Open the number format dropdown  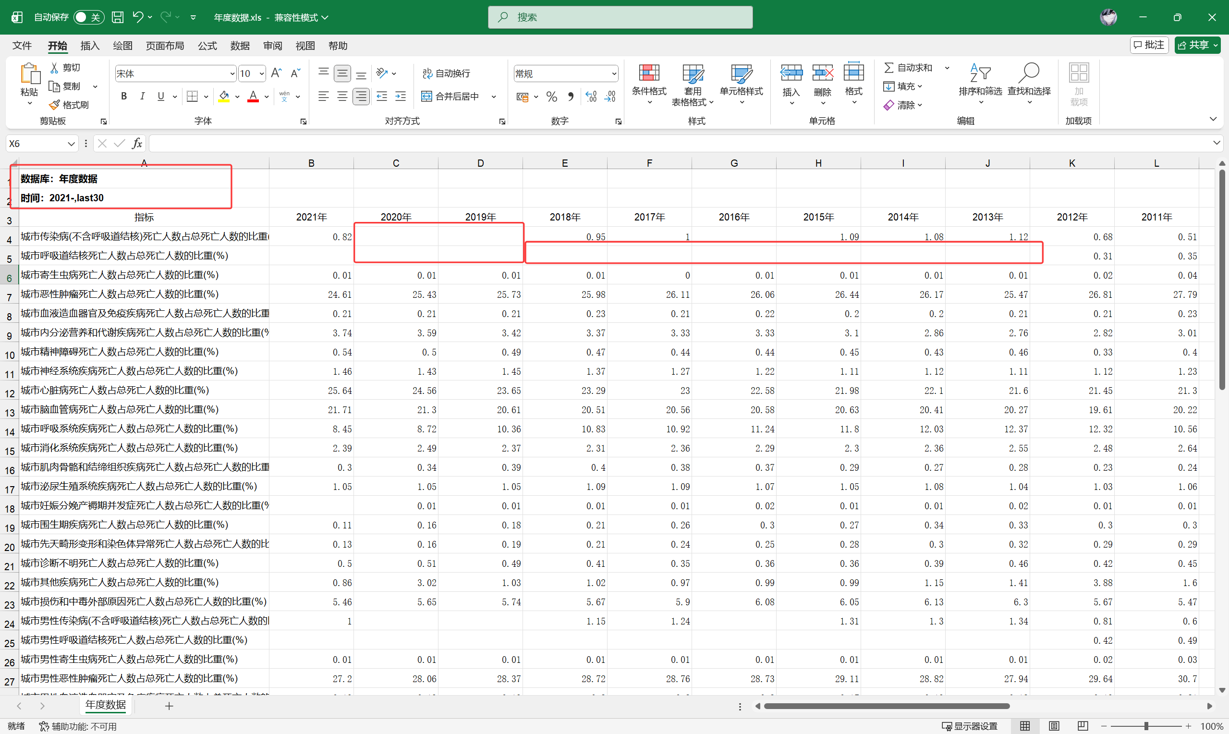click(x=614, y=73)
